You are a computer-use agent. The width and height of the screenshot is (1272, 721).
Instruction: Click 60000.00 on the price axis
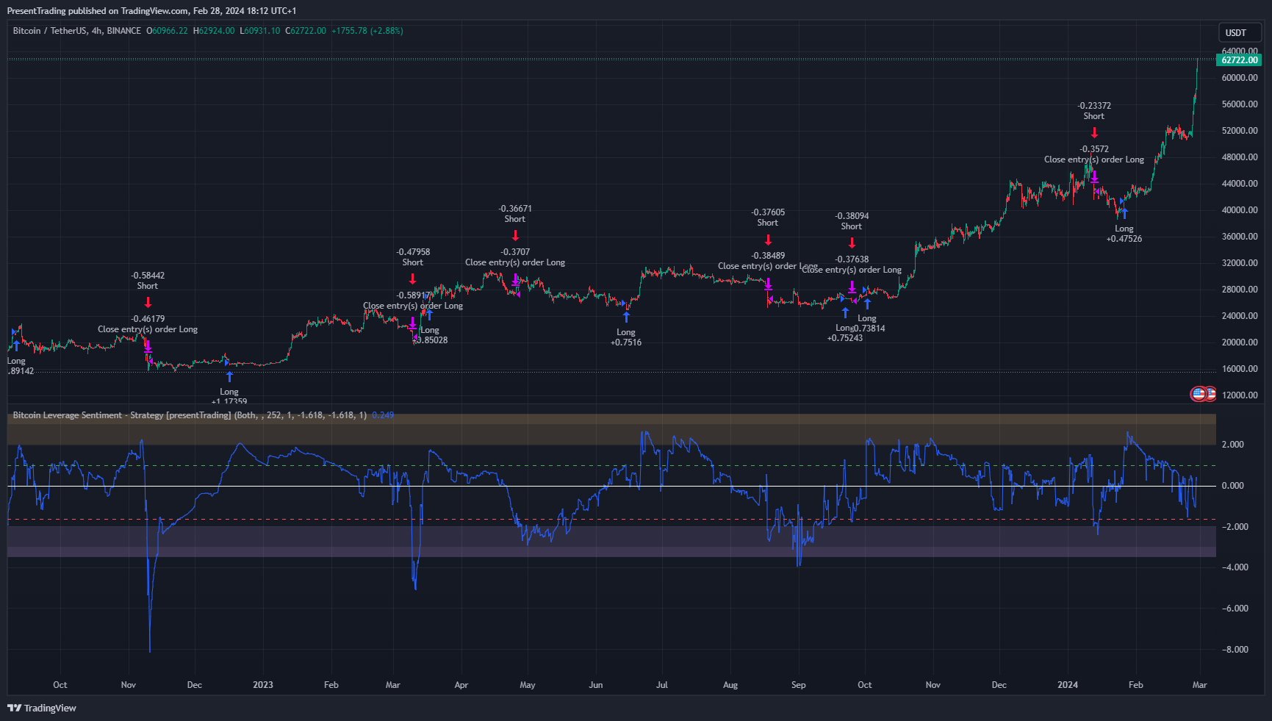click(x=1240, y=78)
